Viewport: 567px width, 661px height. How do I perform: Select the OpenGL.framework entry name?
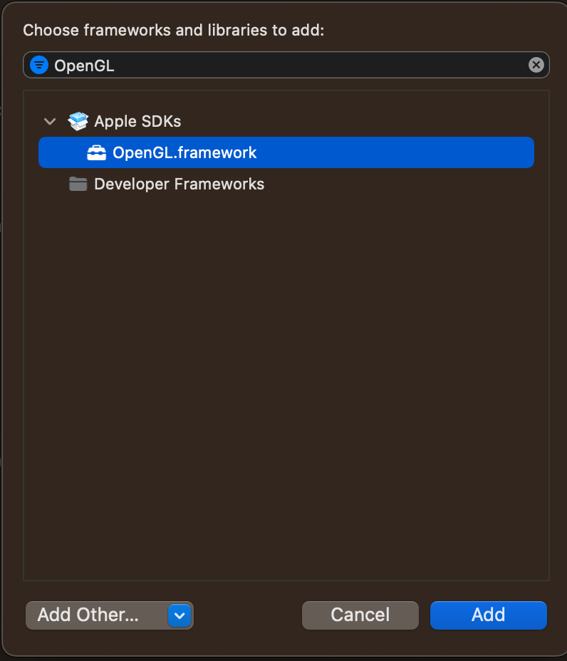(x=184, y=152)
